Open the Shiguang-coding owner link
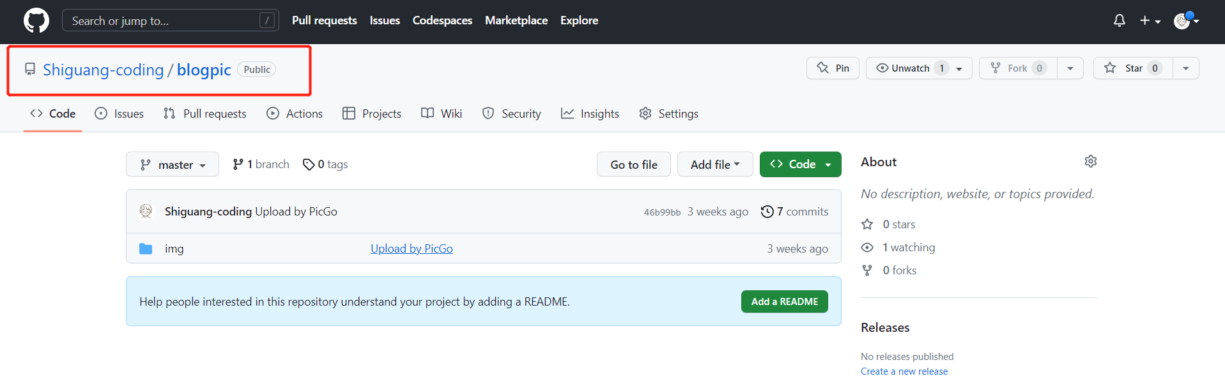1225x383 pixels. (104, 70)
